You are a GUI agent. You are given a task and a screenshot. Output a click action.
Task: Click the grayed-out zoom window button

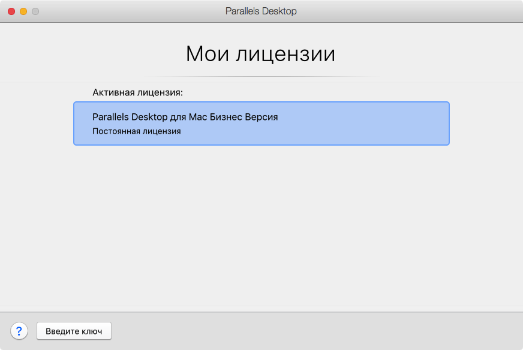click(x=35, y=11)
